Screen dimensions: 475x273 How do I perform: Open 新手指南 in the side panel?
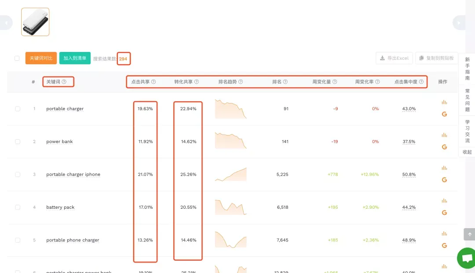pos(467,69)
